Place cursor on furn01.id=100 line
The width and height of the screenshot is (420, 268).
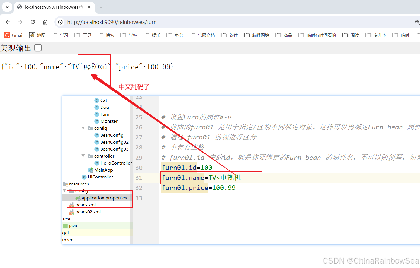187,168
